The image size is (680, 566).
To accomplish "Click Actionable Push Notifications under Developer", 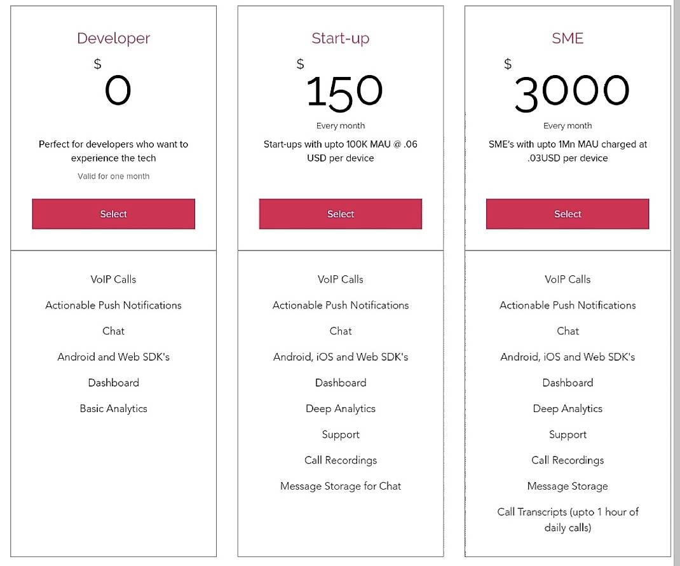I will coord(113,305).
